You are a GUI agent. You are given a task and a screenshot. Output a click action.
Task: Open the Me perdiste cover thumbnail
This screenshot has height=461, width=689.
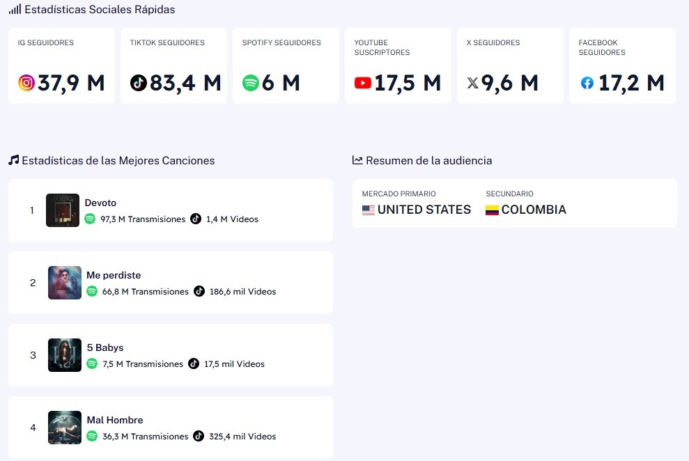coord(65,283)
